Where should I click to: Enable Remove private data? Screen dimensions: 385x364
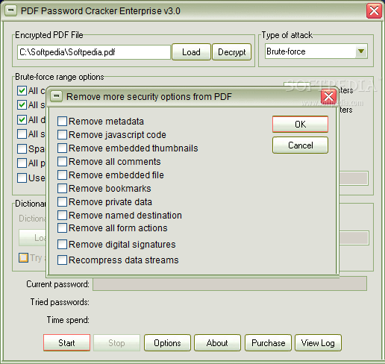click(62, 202)
